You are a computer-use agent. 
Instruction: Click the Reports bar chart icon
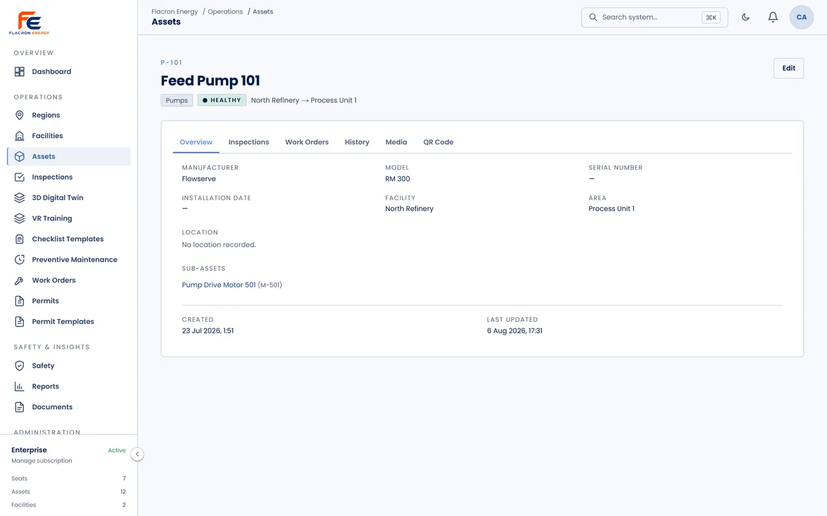click(x=19, y=386)
